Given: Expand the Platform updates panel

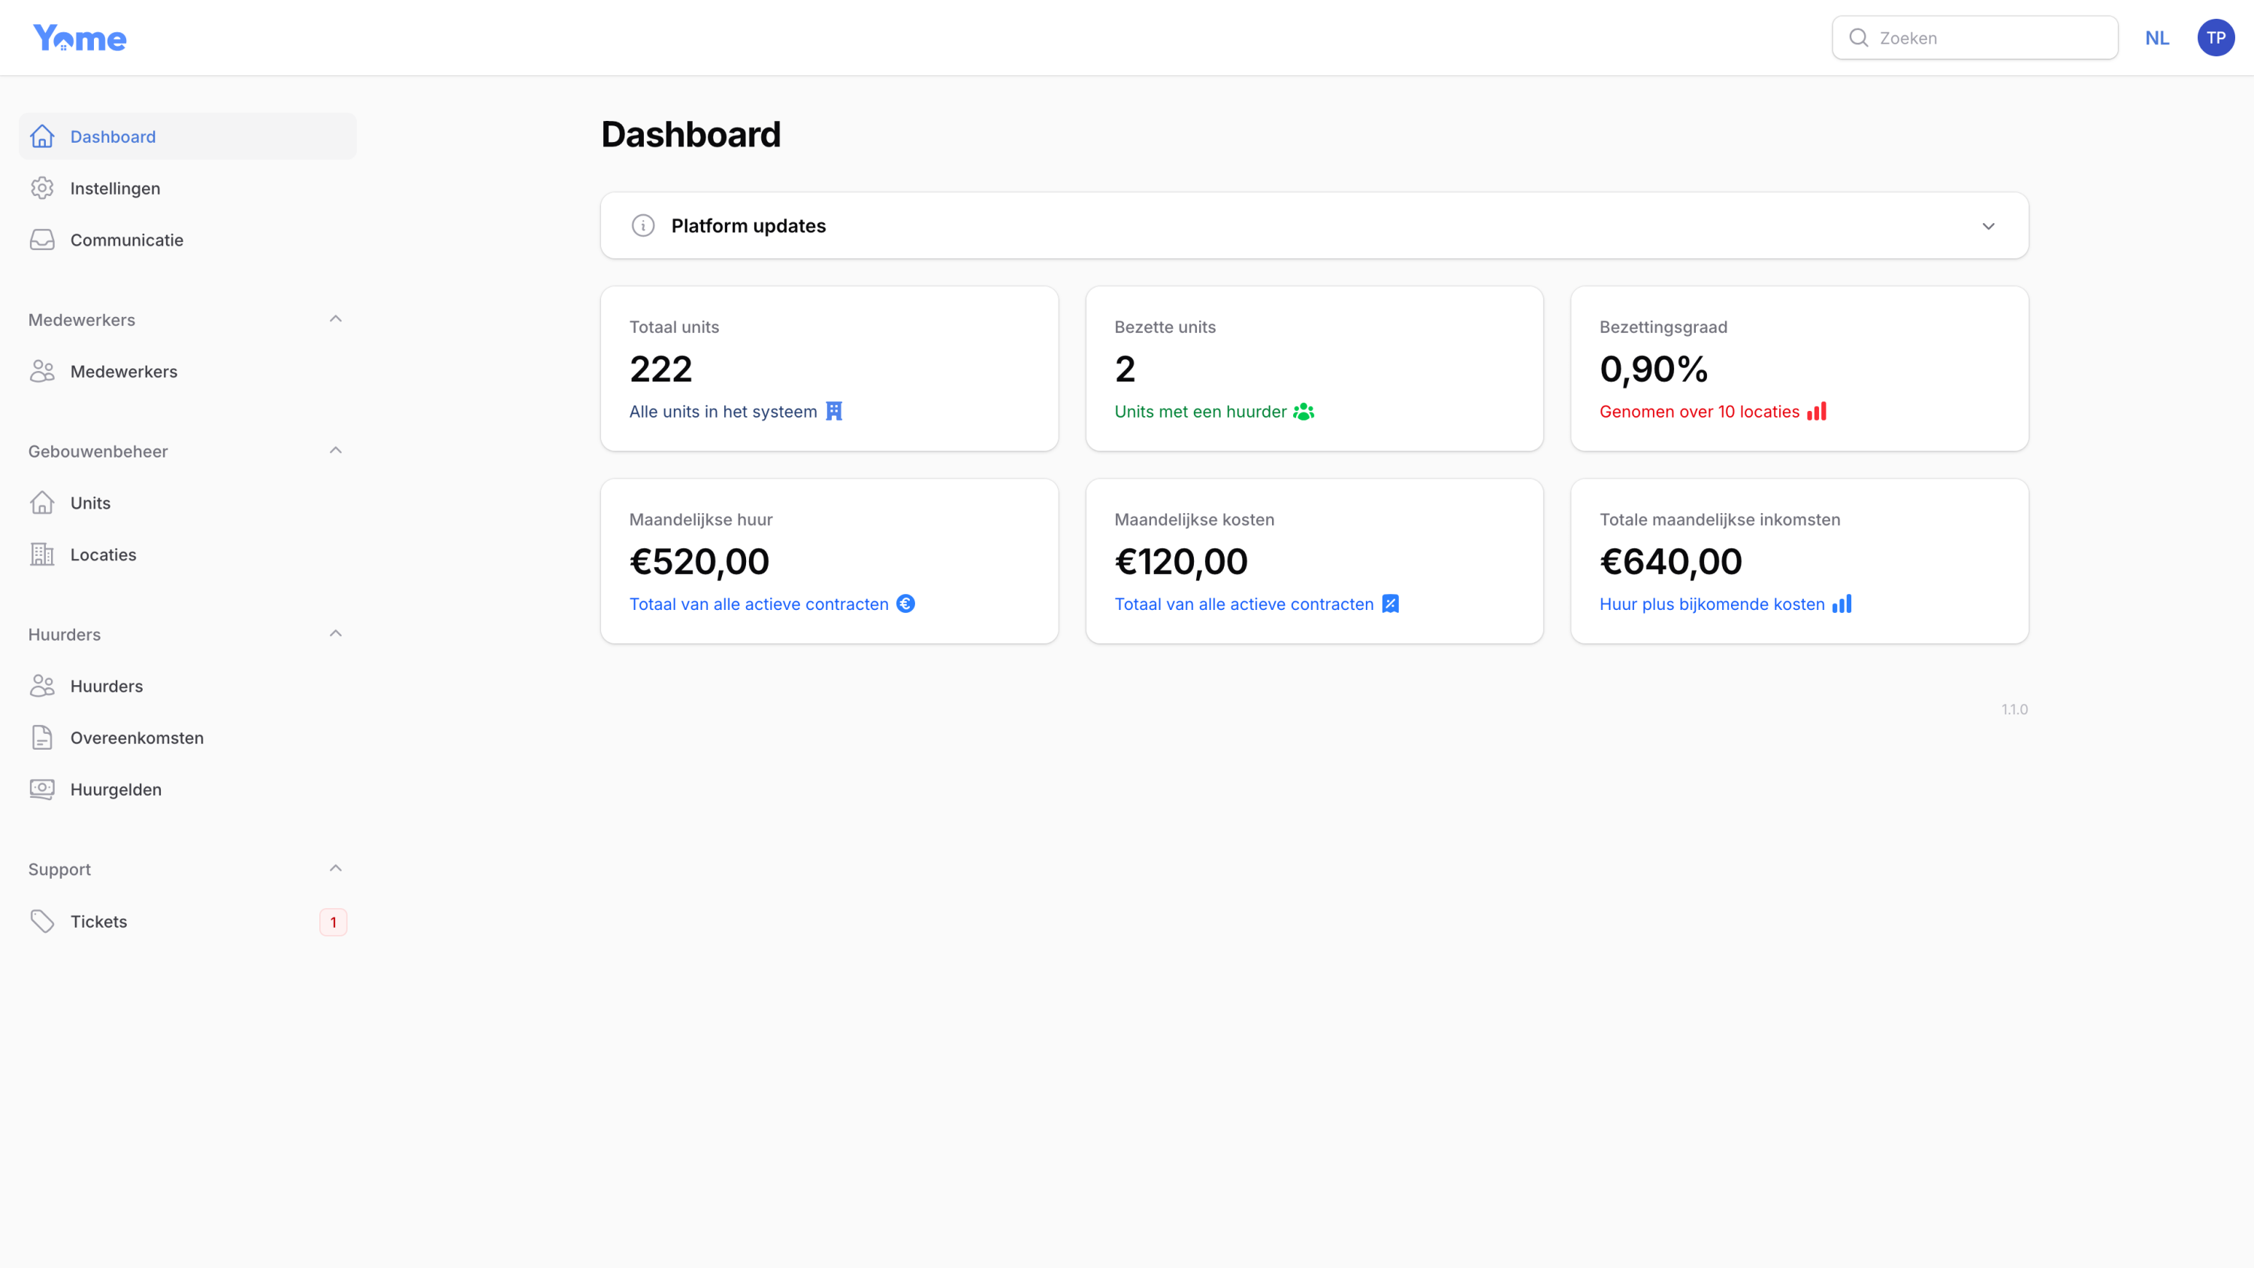Looking at the screenshot, I should pos(1988,225).
